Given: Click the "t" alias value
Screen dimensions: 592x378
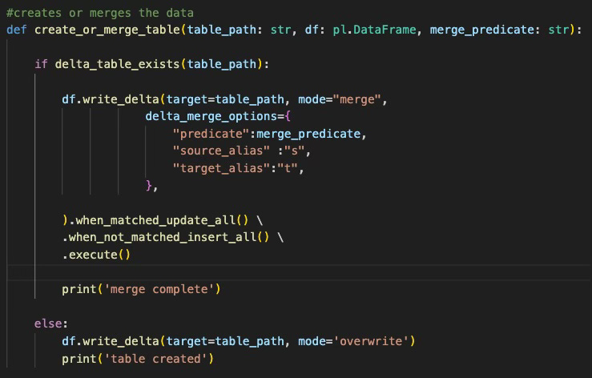Looking at the screenshot, I should (x=288, y=168).
